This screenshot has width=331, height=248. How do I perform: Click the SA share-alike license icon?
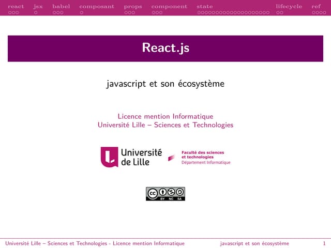[179, 193]
